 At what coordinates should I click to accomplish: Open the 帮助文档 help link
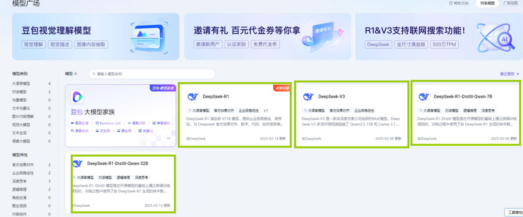coord(459,3)
